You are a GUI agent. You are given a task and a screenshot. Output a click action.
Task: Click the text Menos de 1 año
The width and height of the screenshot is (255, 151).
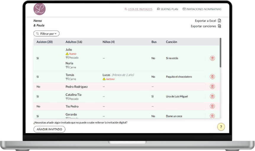point(123,75)
